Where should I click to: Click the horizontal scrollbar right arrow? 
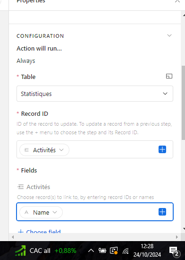click(x=177, y=237)
